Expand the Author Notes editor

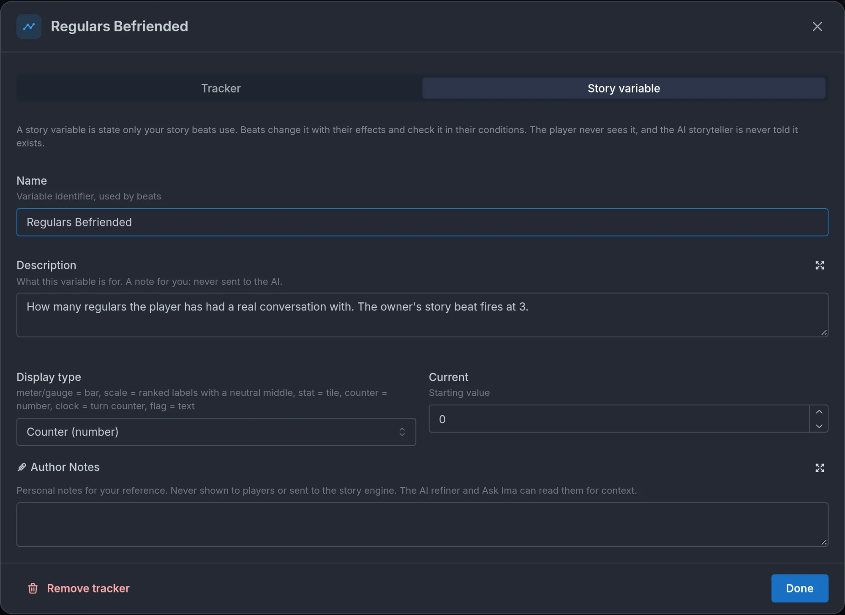pos(820,468)
